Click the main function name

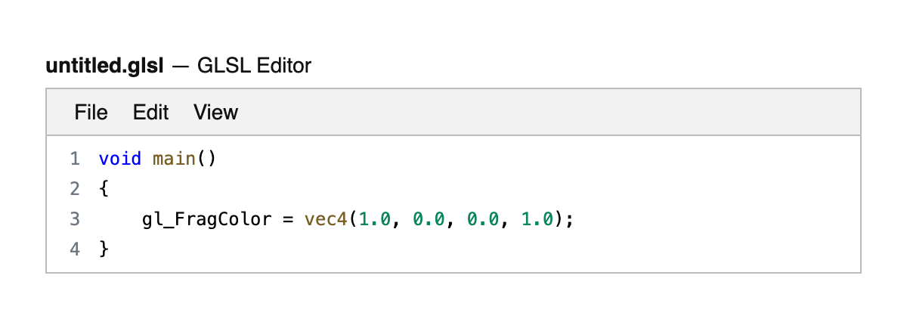click(x=175, y=159)
